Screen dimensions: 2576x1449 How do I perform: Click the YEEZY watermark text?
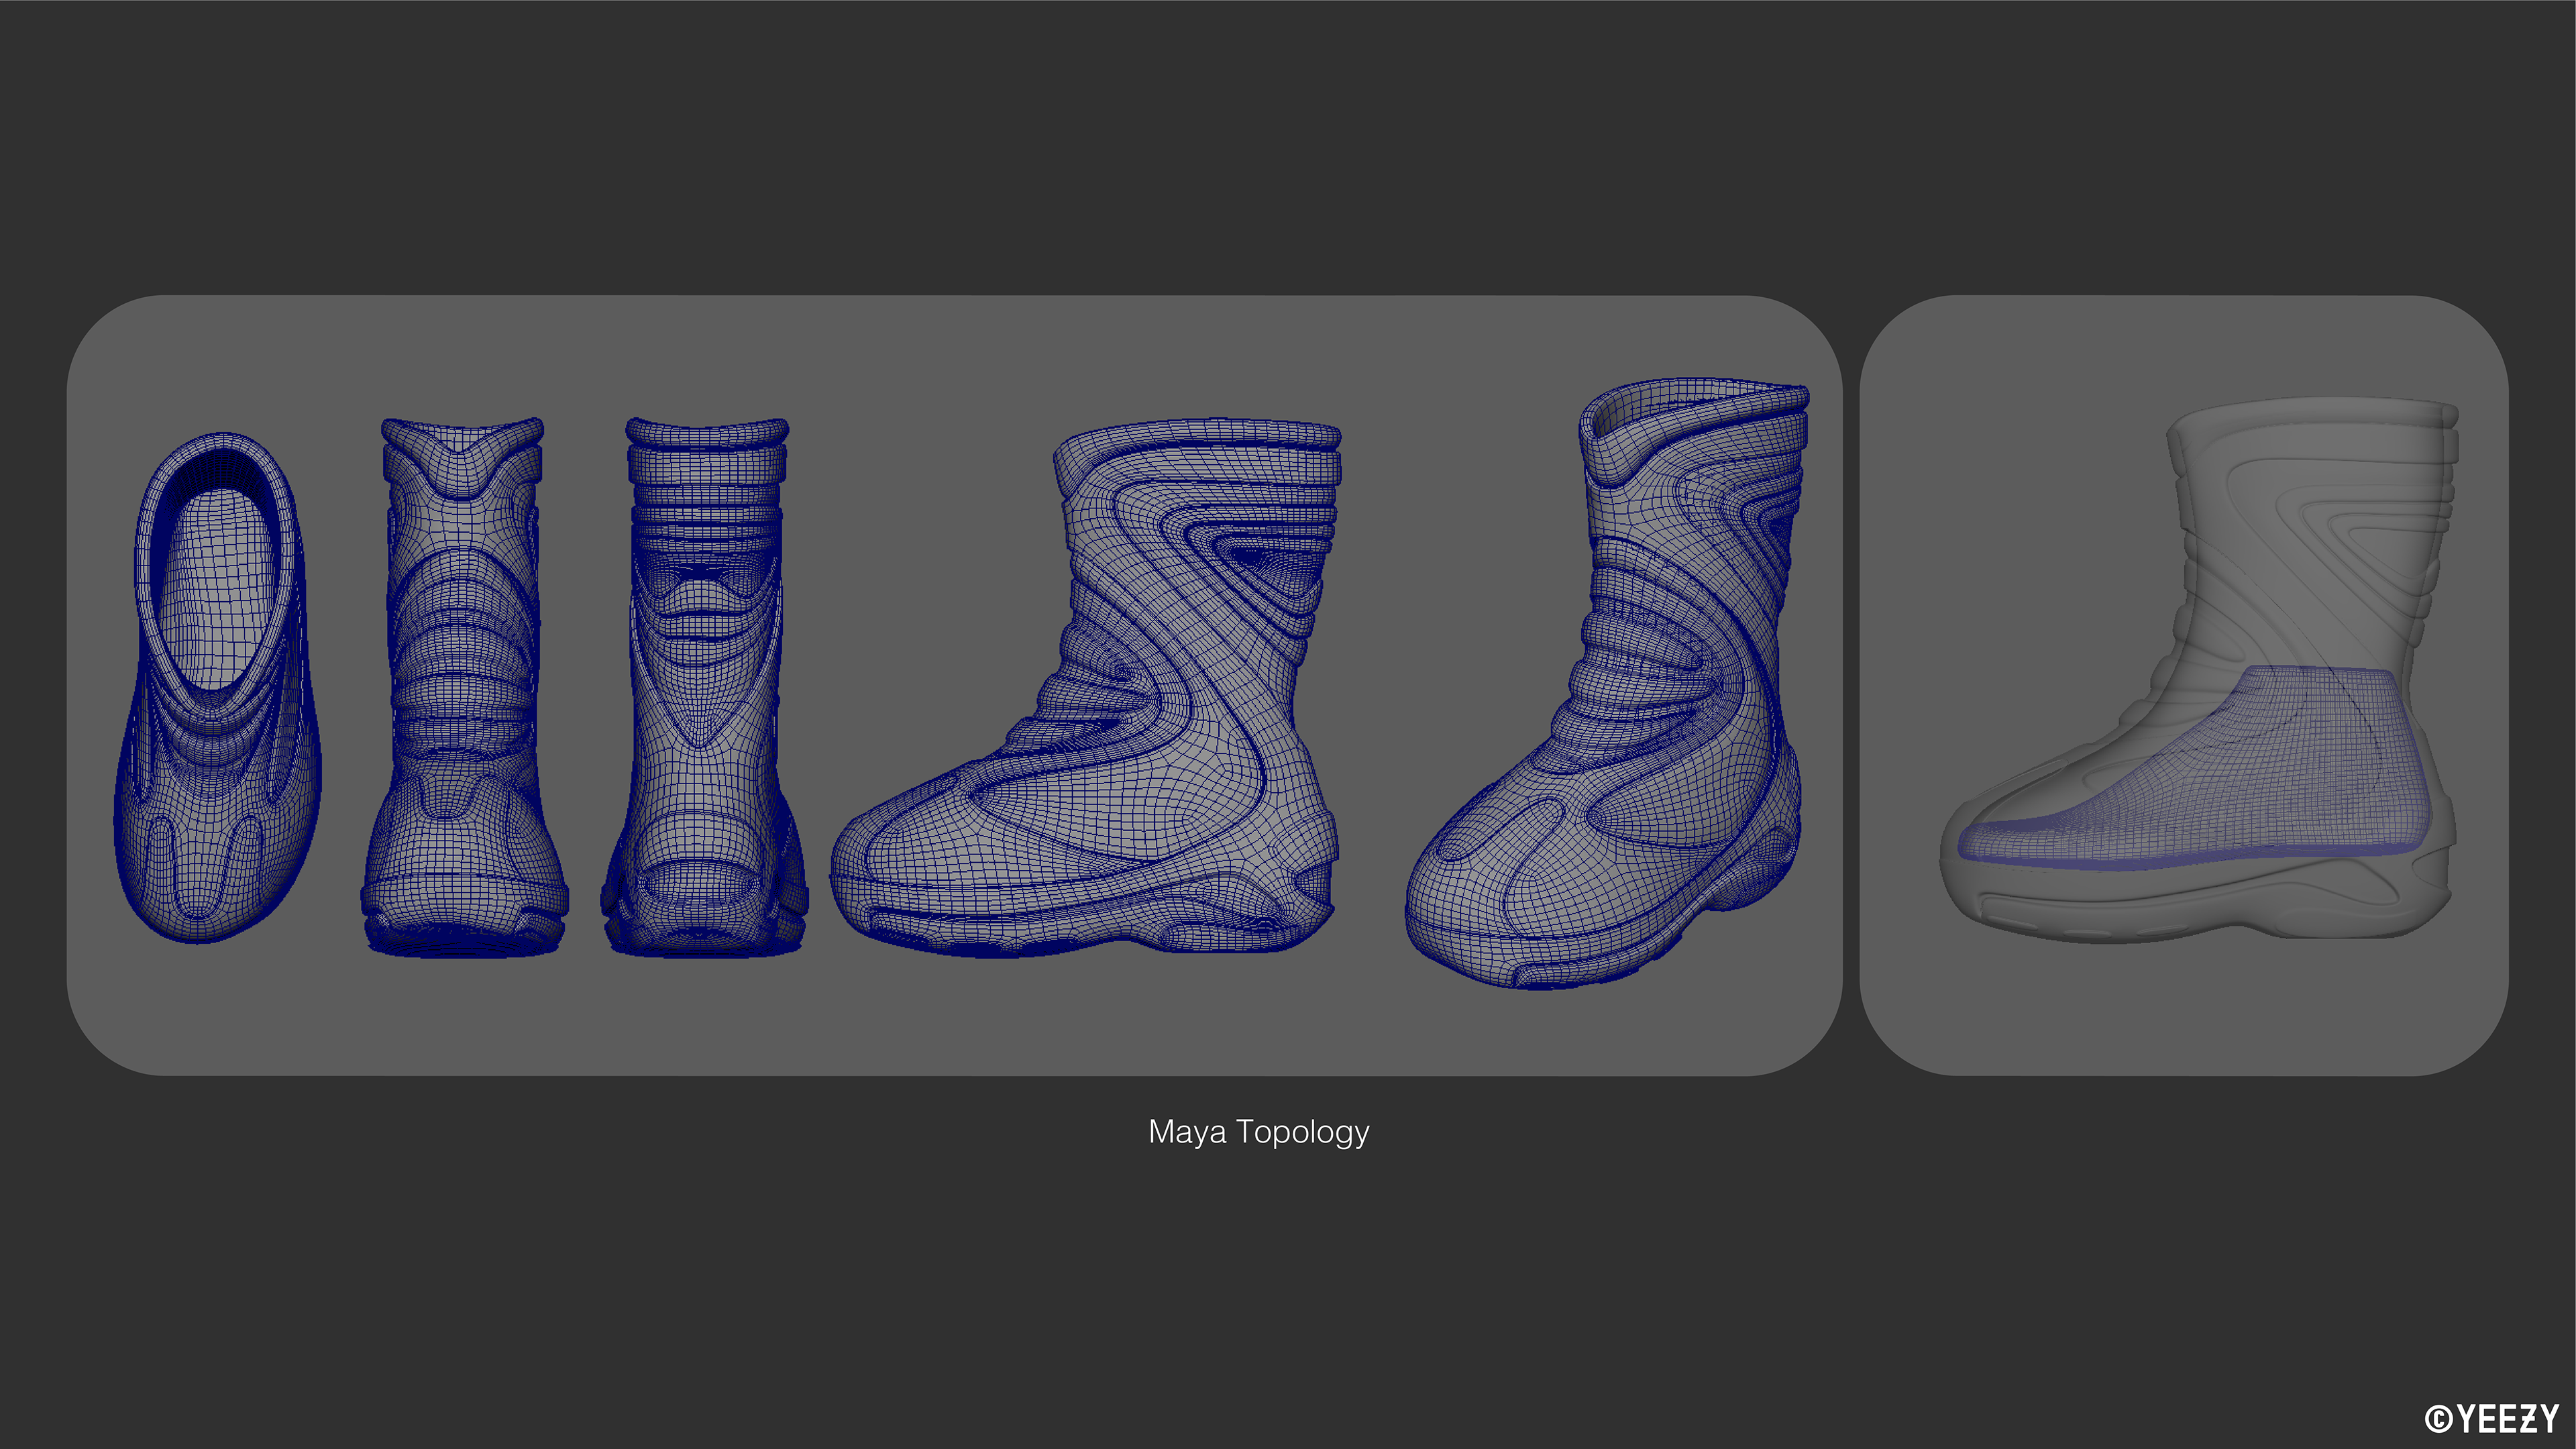[2507, 1418]
